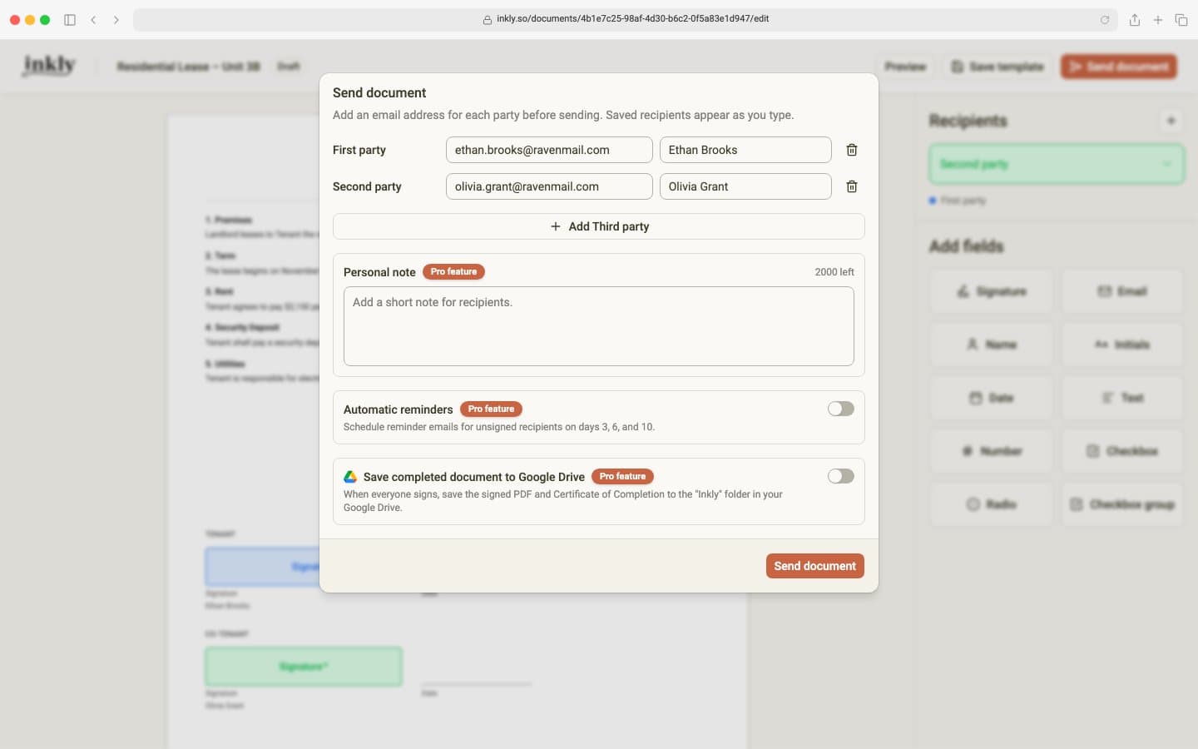1198x749 pixels.
Task: Click into the Personal note text area
Action: click(x=599, y=326)
